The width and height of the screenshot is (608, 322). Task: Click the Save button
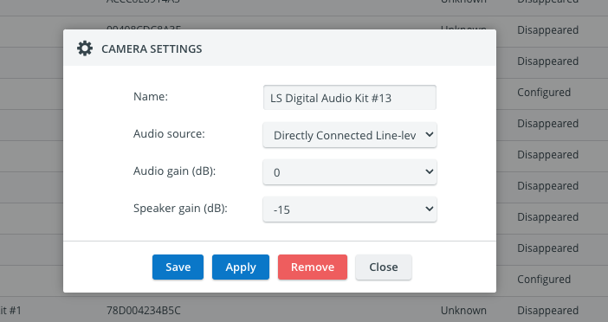tap(178, 267)
